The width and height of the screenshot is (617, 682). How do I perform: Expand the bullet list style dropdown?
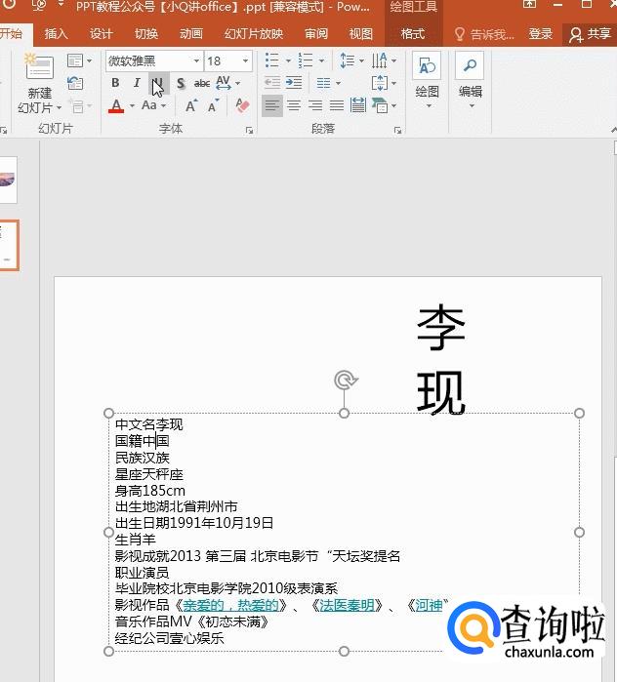(x=288, y=61)
